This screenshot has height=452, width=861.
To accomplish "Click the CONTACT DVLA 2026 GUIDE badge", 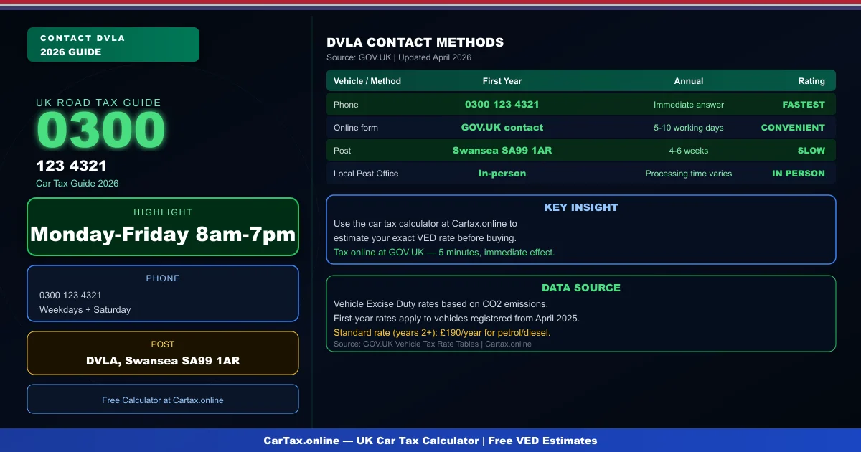I will click(113, 44).
